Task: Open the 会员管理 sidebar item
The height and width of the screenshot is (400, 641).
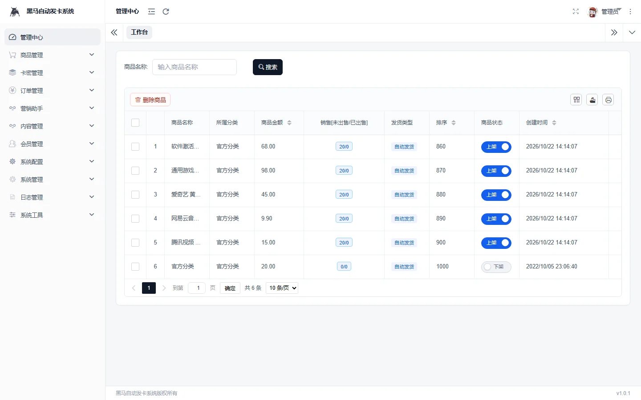Action: click(x=53, y=144)
